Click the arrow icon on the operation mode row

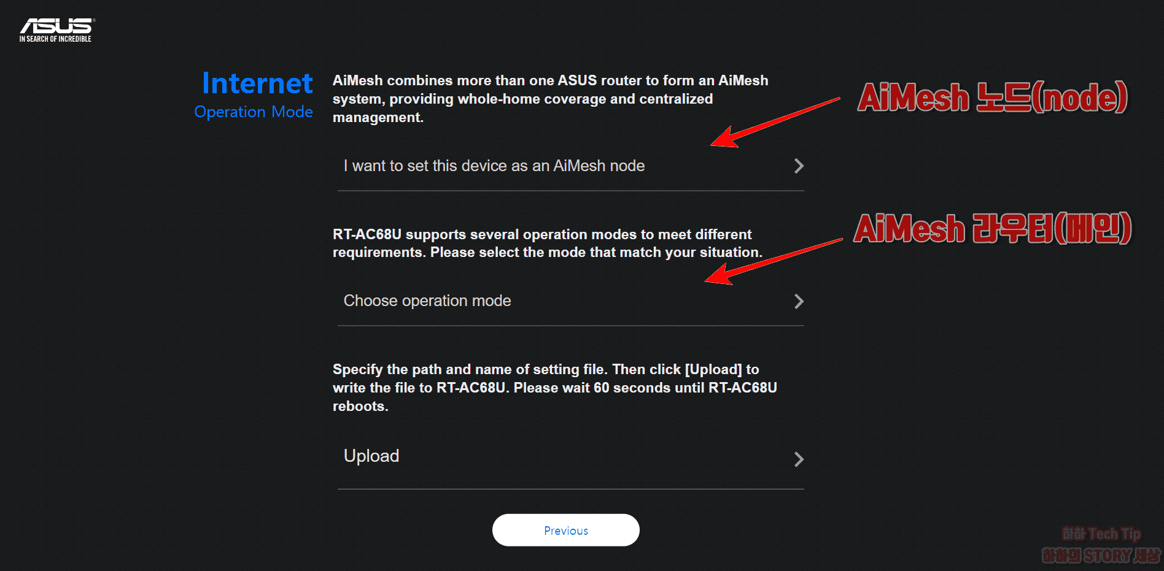(799, 301)
